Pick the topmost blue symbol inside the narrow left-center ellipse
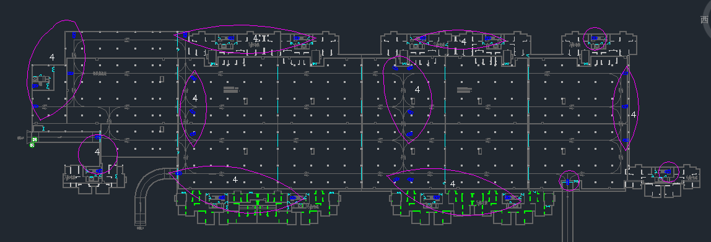This screenshot has width=711, height=242. click(193, 78)
